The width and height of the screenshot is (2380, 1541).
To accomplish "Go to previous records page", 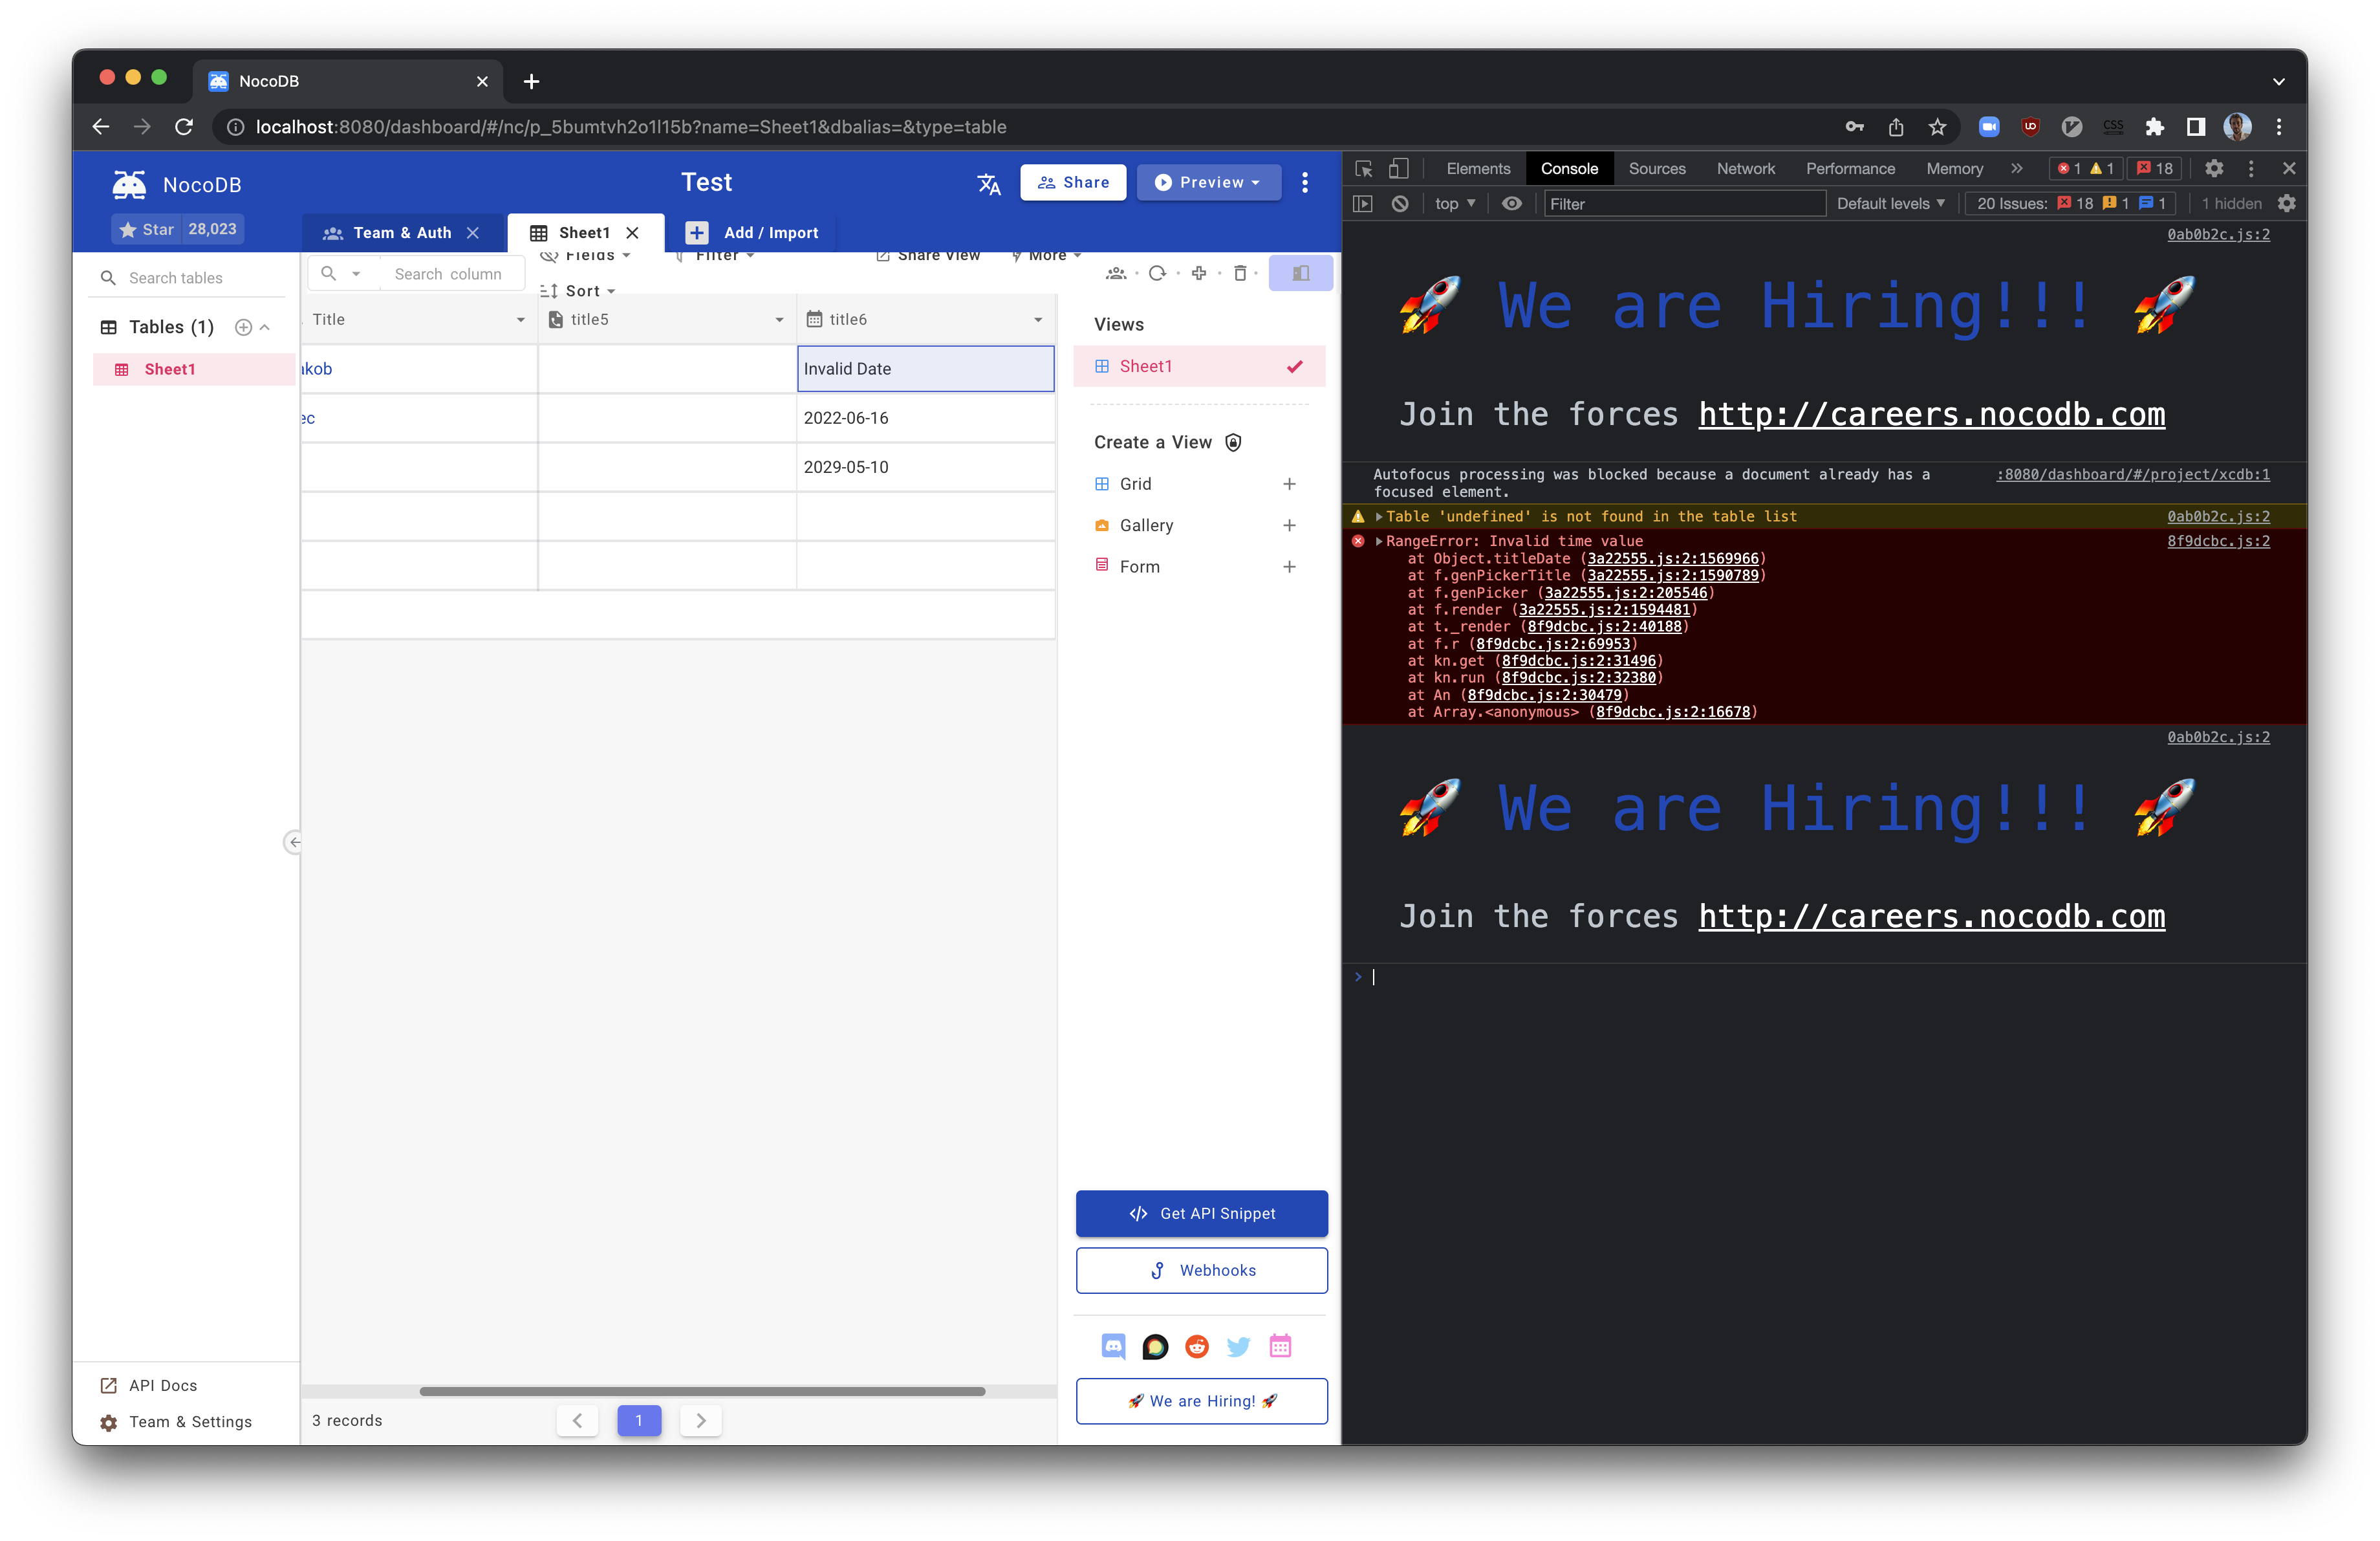I will pos(577,1420).
